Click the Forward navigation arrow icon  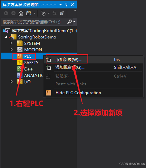tap(13, 13)
